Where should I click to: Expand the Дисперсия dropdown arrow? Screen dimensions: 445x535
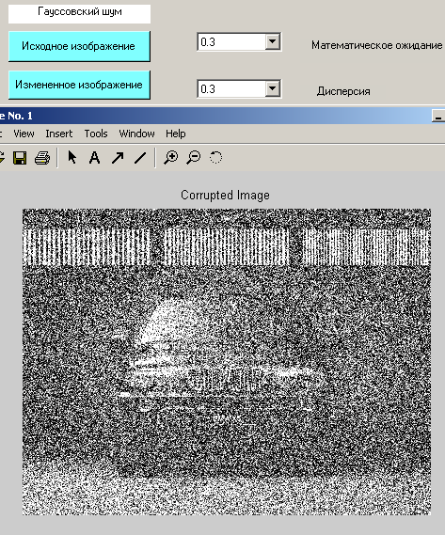click(273, 88)
